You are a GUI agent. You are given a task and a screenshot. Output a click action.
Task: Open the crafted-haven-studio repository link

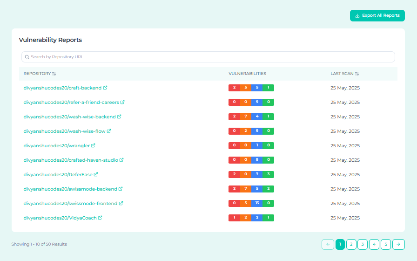click(x=71, y=160)
